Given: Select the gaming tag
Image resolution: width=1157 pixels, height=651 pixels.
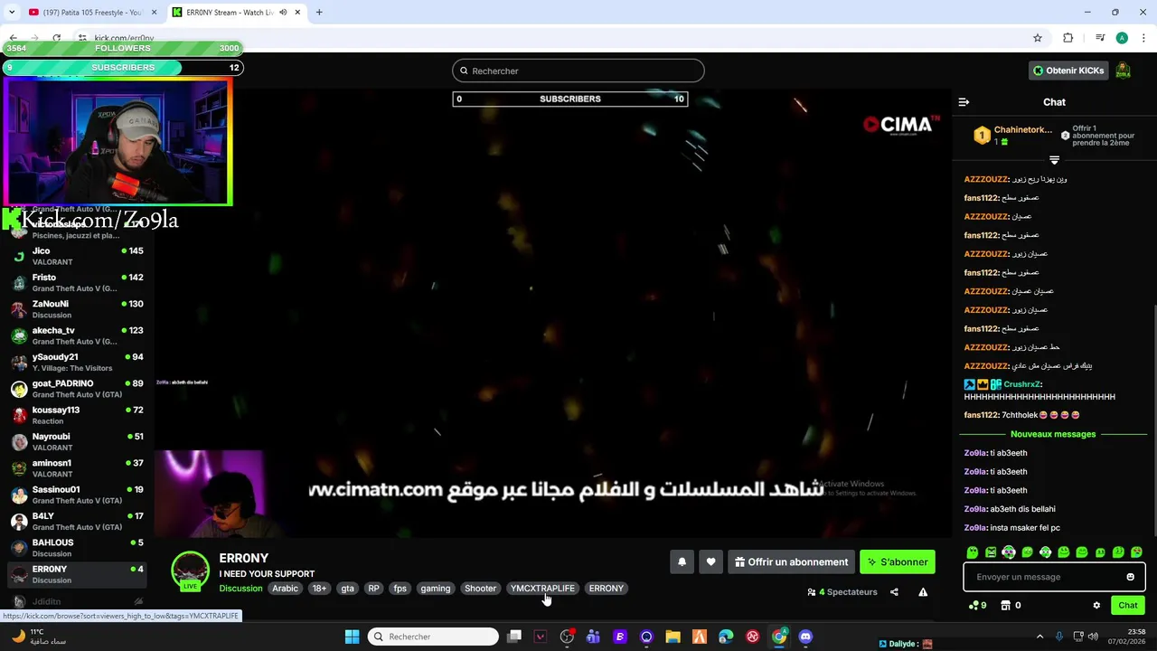Looking at the screenshot, I should click(x=436, y=589).
